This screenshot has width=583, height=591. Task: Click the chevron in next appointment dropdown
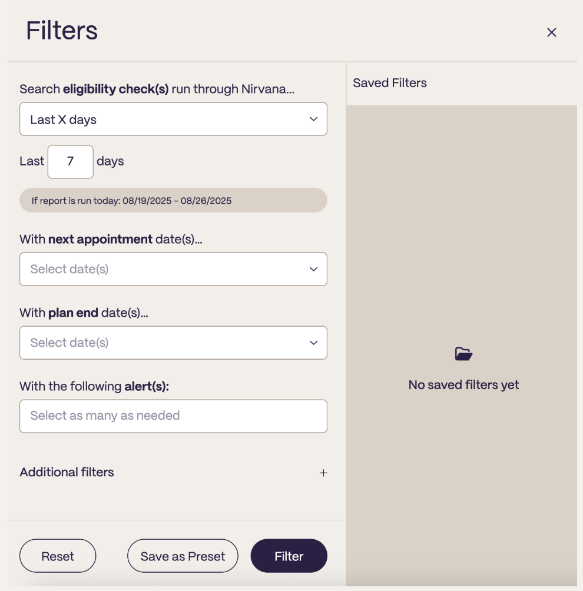313,269
